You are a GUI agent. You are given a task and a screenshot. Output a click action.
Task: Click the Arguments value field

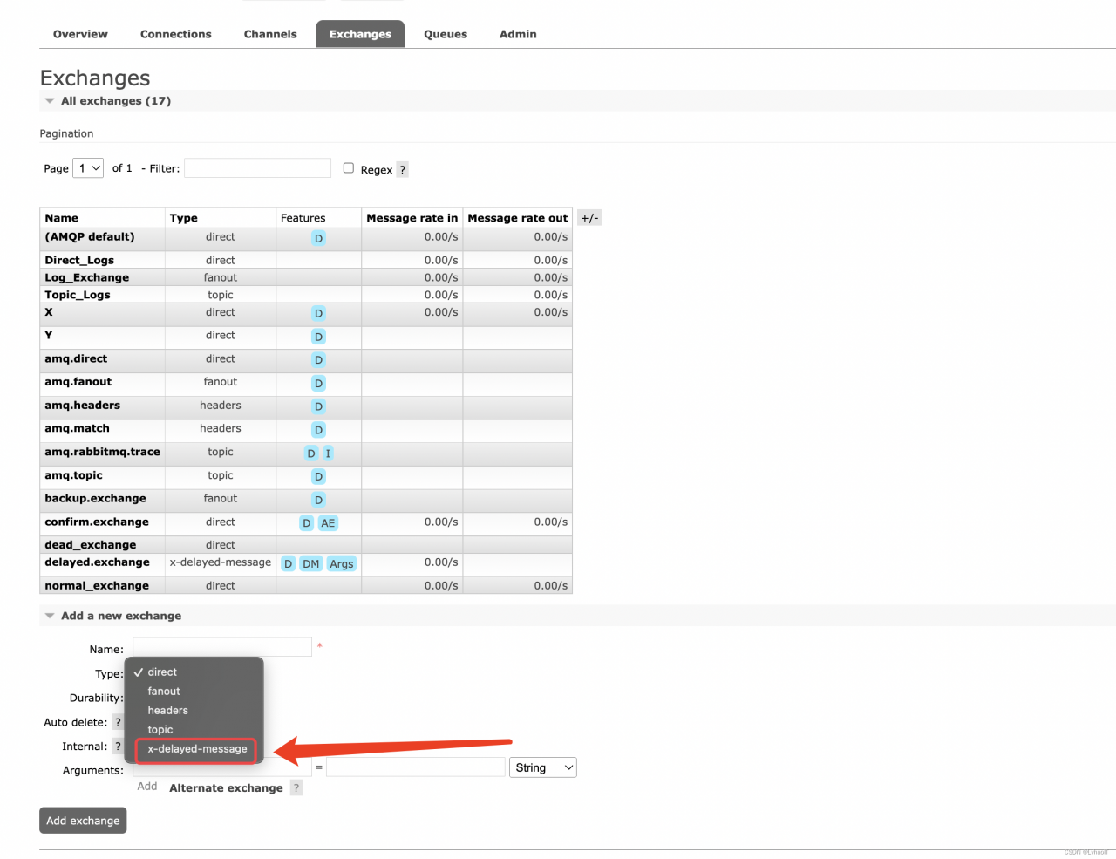tap(416, 767)
